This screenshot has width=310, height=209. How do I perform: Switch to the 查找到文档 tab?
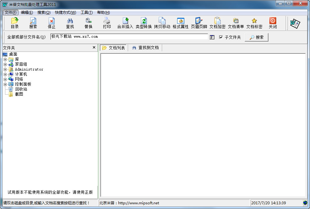click(x=145, y=48)
